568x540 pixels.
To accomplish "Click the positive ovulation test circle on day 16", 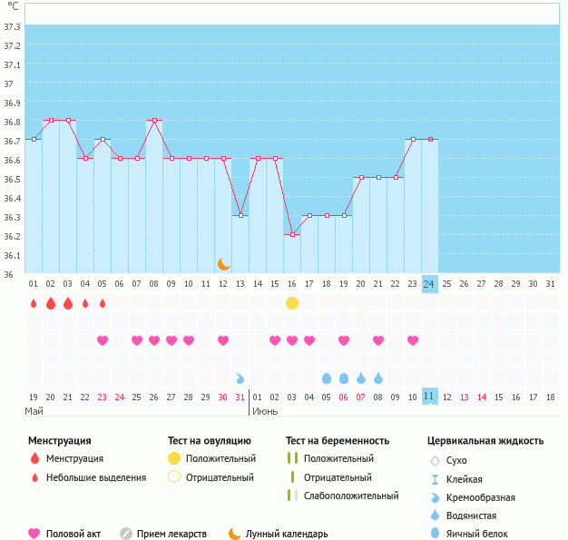I will (x=292, y=303).
